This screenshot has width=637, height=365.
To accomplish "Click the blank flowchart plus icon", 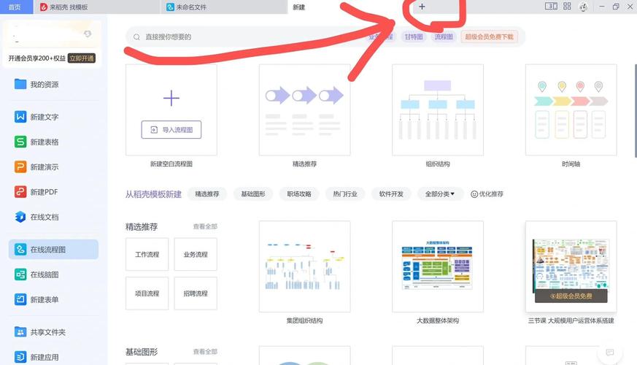I will [171, 98].
